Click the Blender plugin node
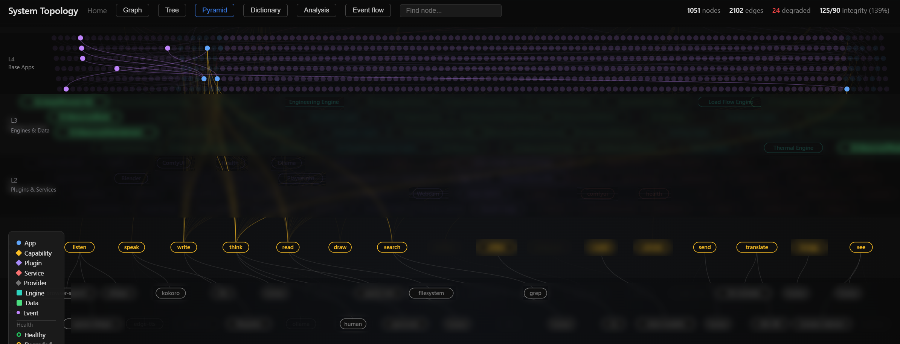This screenshot has width=900, height=344. pos(131,178)
